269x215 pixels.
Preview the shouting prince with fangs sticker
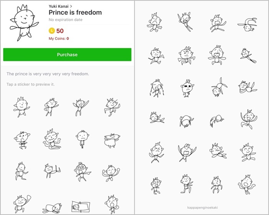point(187,152)
